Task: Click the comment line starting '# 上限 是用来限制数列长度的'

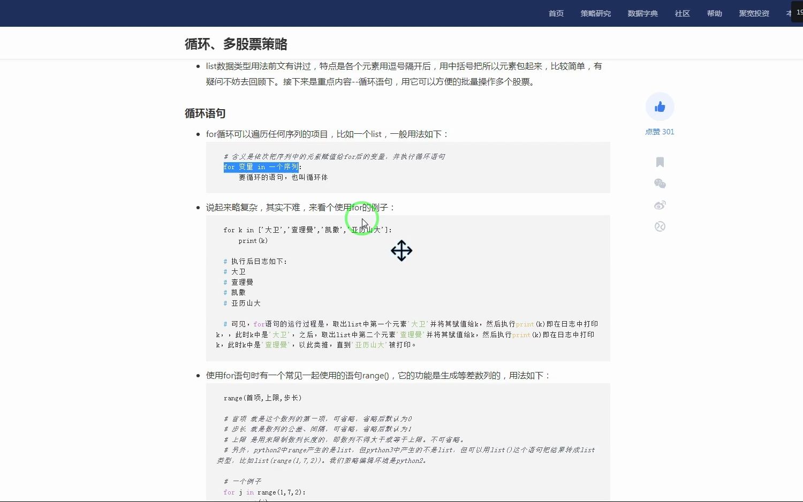Action: pos(344,440)
